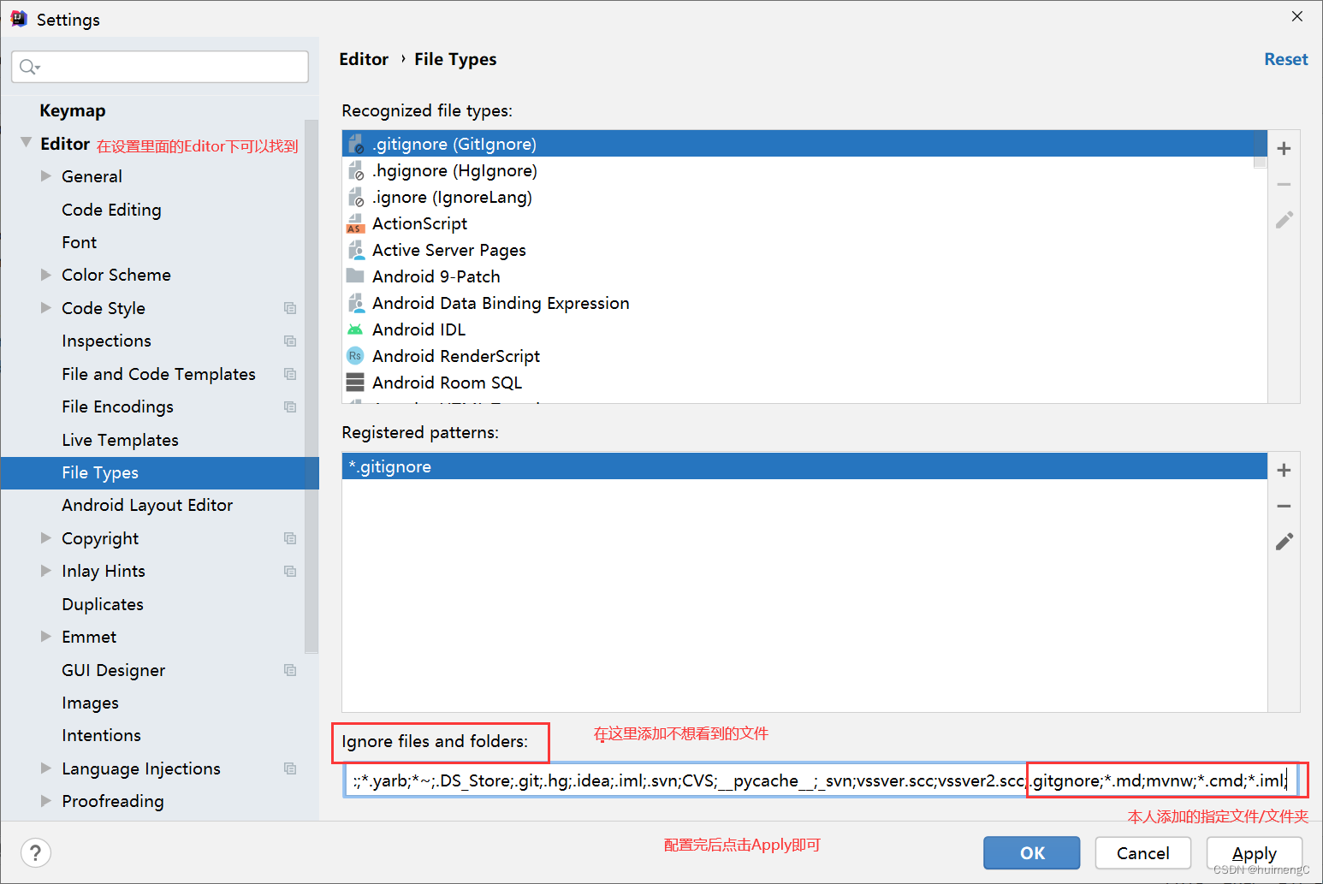Click the Reset link

(1286, 59)
